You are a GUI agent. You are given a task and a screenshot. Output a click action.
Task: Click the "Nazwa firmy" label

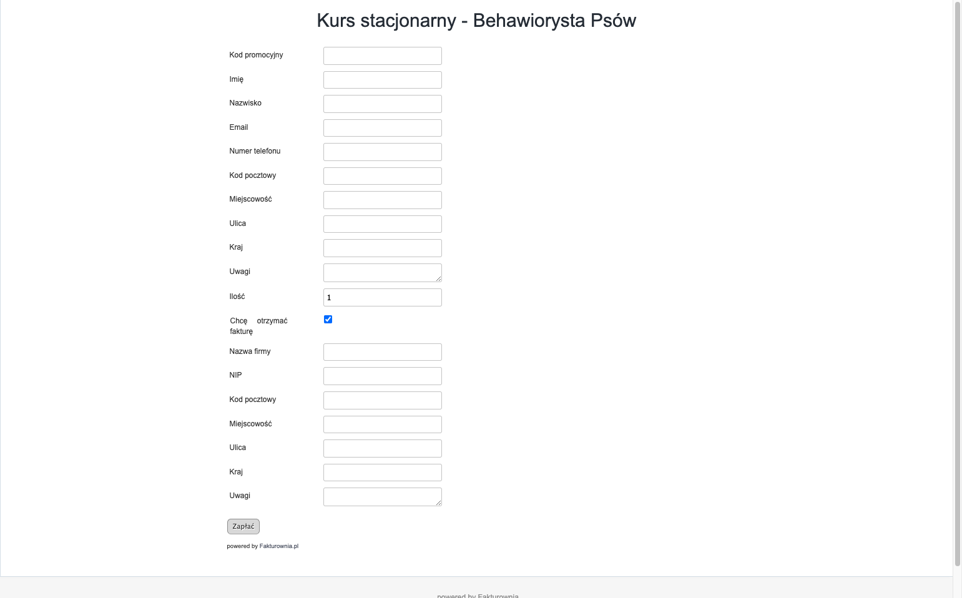point(250,351)
